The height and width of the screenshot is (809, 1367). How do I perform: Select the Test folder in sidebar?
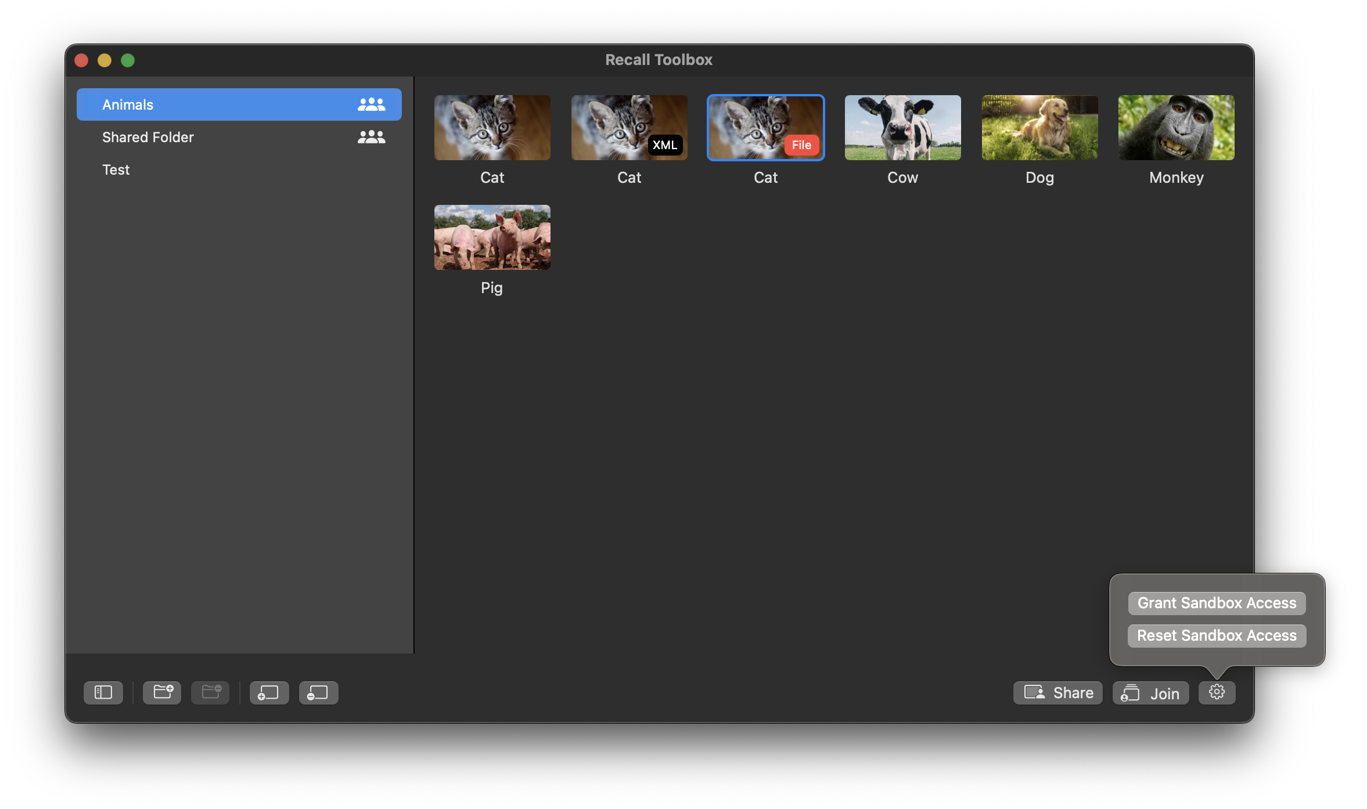[116, 169]
